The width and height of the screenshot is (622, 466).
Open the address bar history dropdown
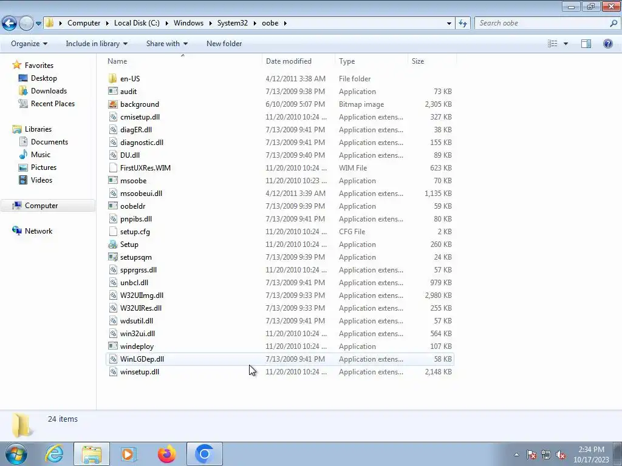(449, 24)
